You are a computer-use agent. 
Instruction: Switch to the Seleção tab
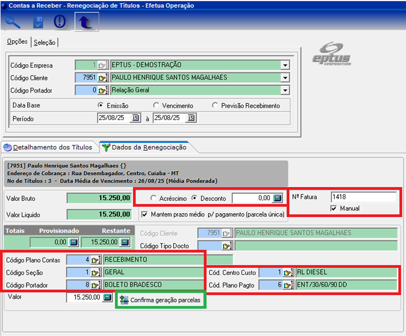pos(44,43)
